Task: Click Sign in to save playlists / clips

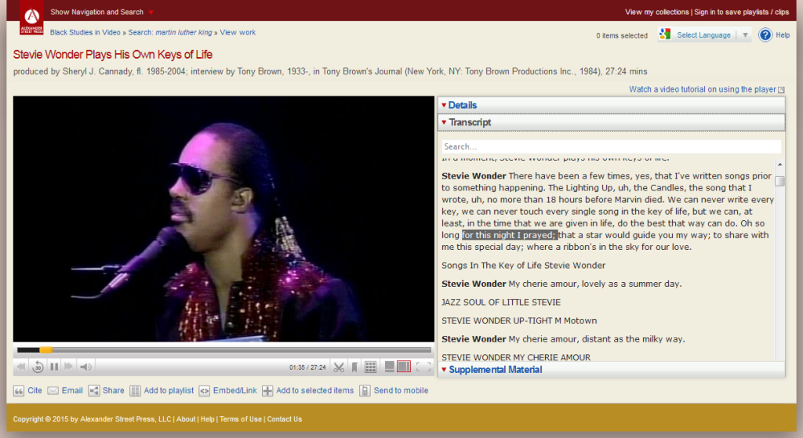Action: coord(742,12)
